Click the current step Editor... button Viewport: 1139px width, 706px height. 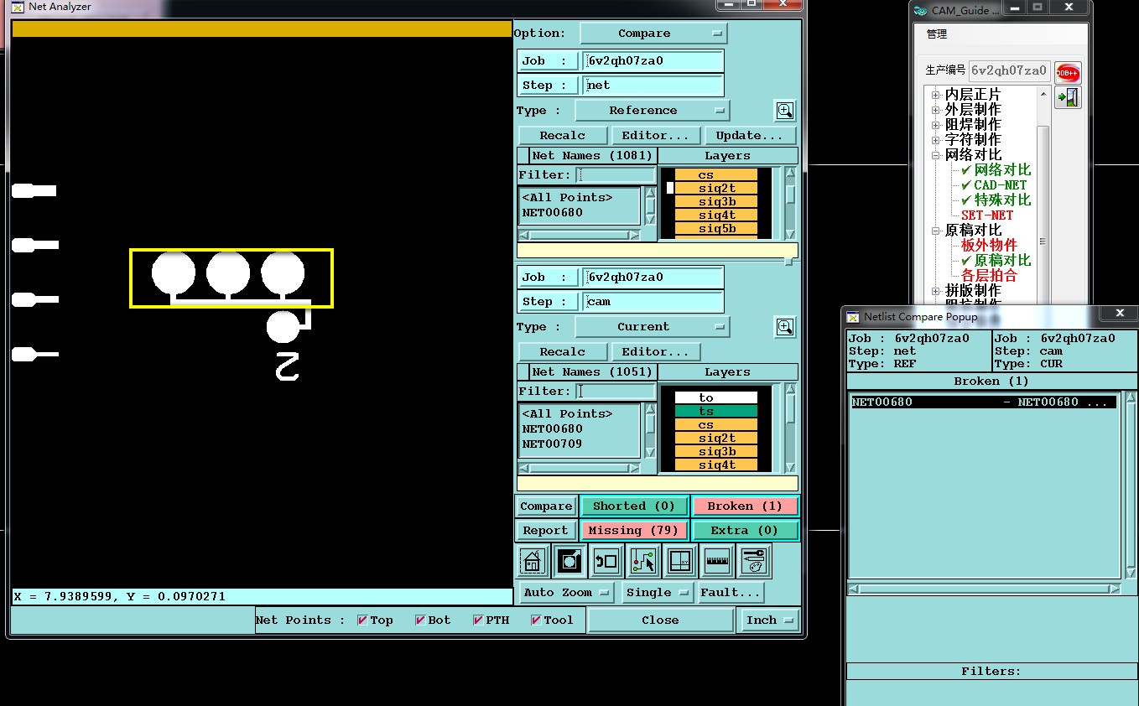pyautogui.click(x=656, y=351)
